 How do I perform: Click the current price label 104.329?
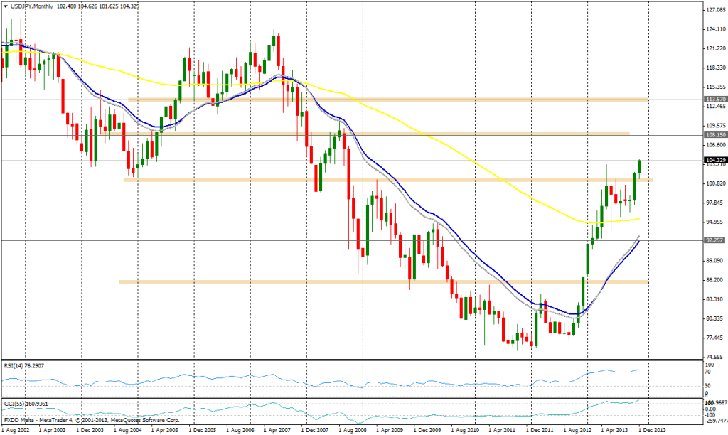click(x=714, y=161)
